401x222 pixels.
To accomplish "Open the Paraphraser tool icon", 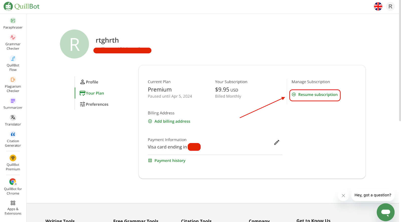I will coord(13,21).
